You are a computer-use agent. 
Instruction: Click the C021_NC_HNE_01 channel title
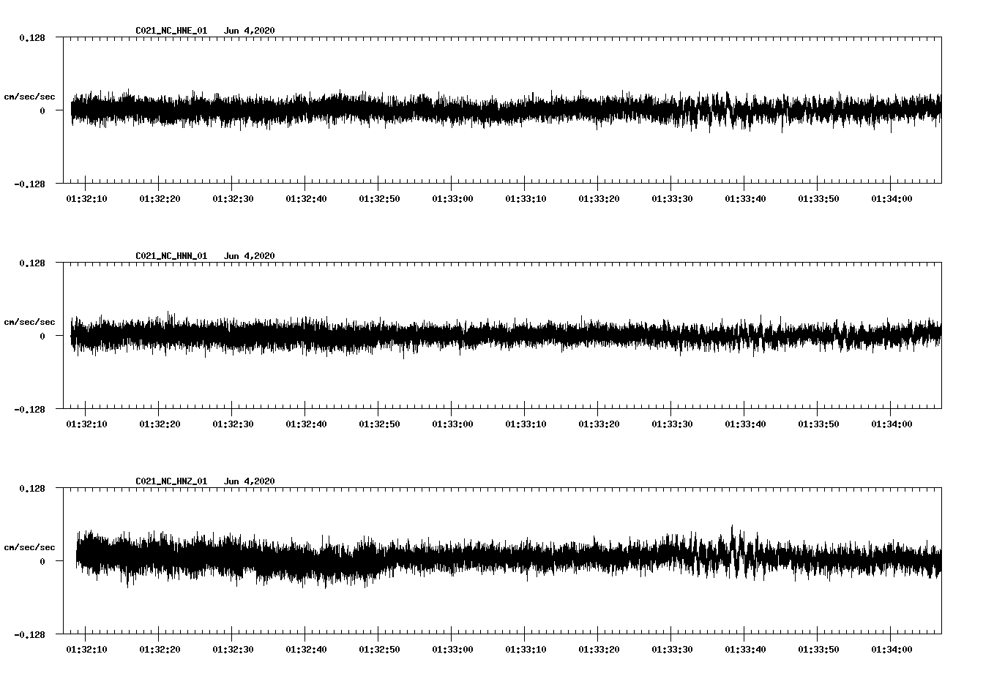pyautogui.click(x=171, y=31)
